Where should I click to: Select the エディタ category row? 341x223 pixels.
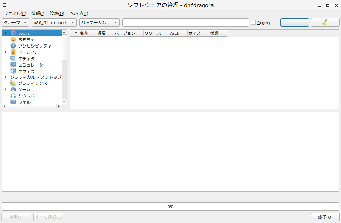[x=32, y=58]
